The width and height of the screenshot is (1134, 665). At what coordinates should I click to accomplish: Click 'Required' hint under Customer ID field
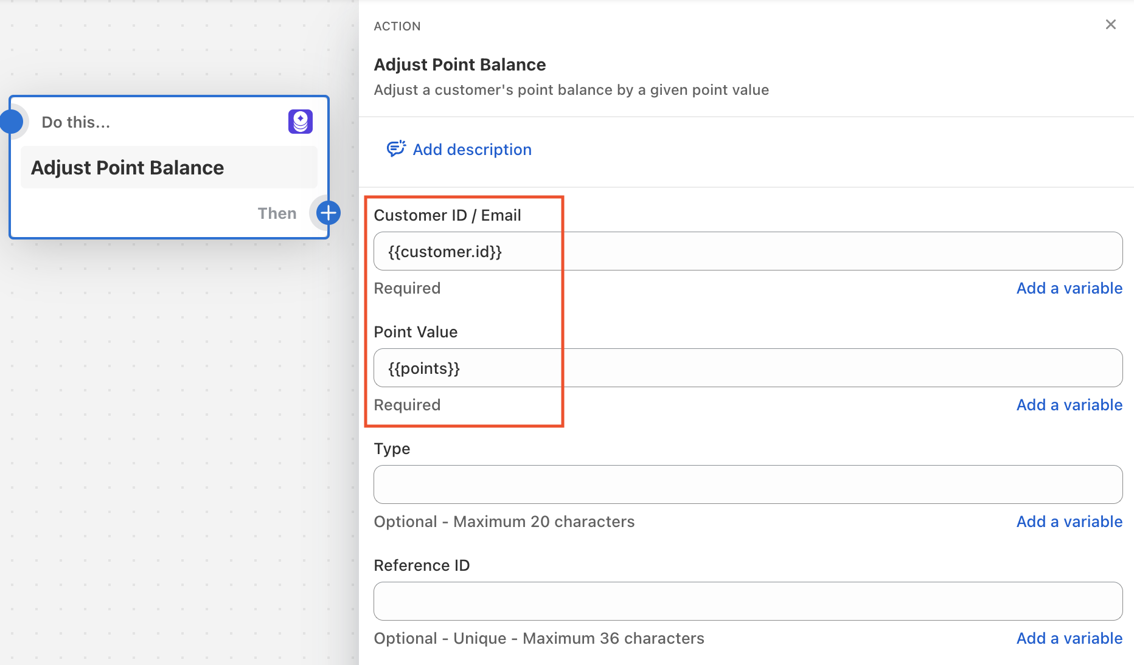[407, 288]
